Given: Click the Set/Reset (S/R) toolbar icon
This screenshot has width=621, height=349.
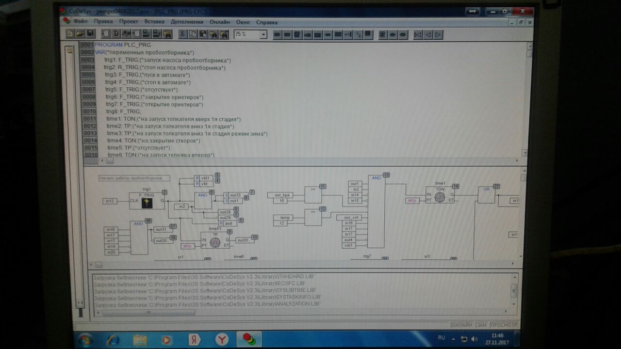Looking at the screenshot, I should (358, 34).
